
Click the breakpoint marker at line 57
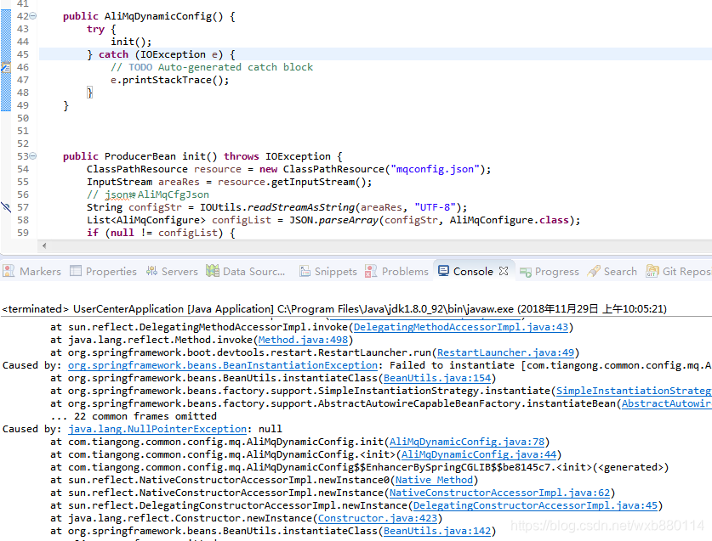pos(5,207)
